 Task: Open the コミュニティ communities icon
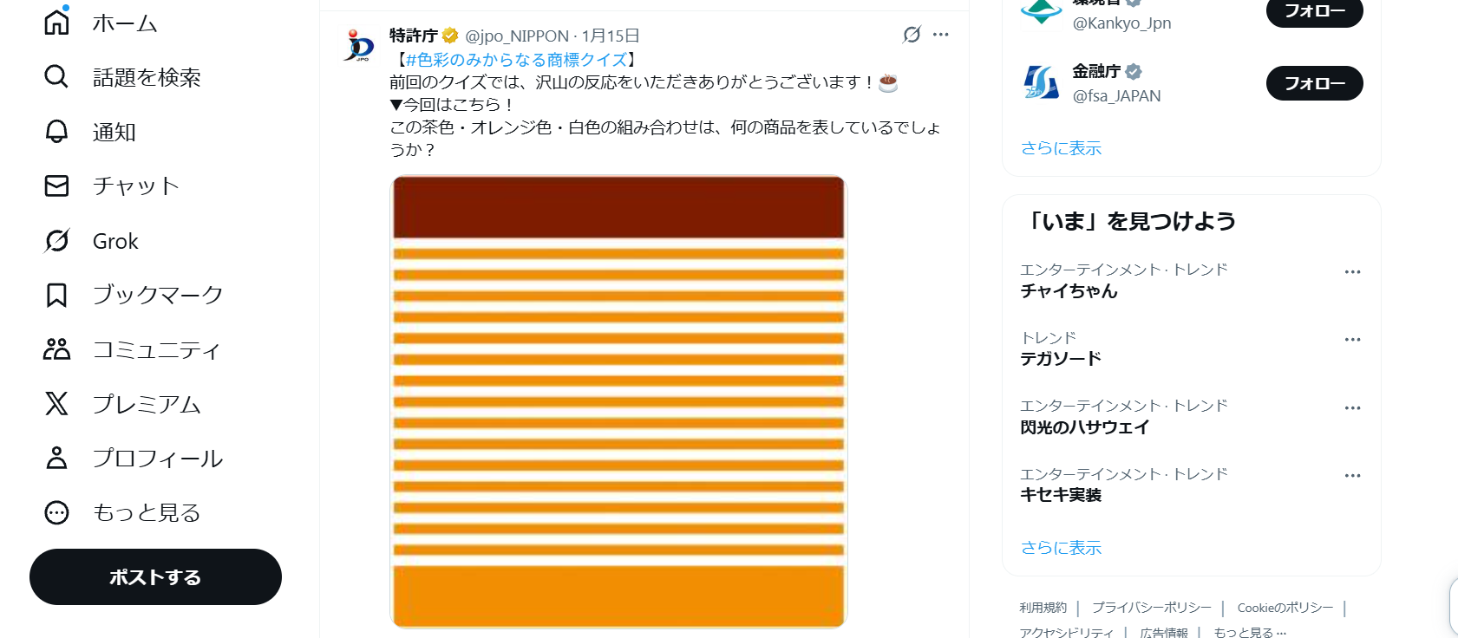click(56, 349)
